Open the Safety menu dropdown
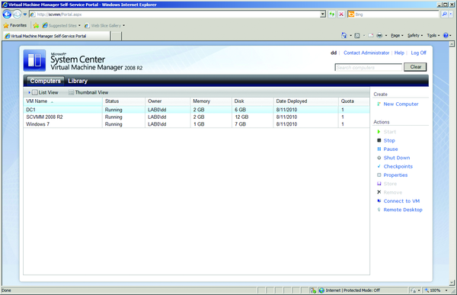Screen dimensions: 457x295 (415, 35)
